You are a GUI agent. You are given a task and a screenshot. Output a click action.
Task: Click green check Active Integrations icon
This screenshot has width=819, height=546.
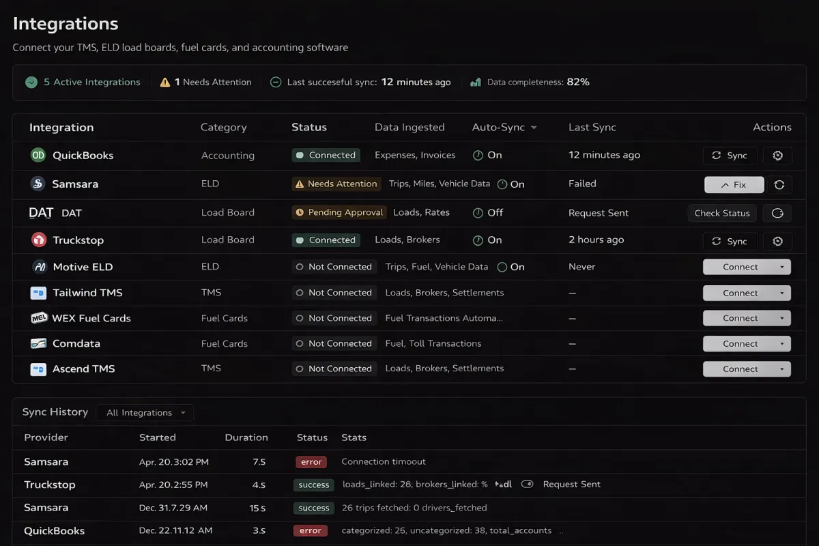31,82
